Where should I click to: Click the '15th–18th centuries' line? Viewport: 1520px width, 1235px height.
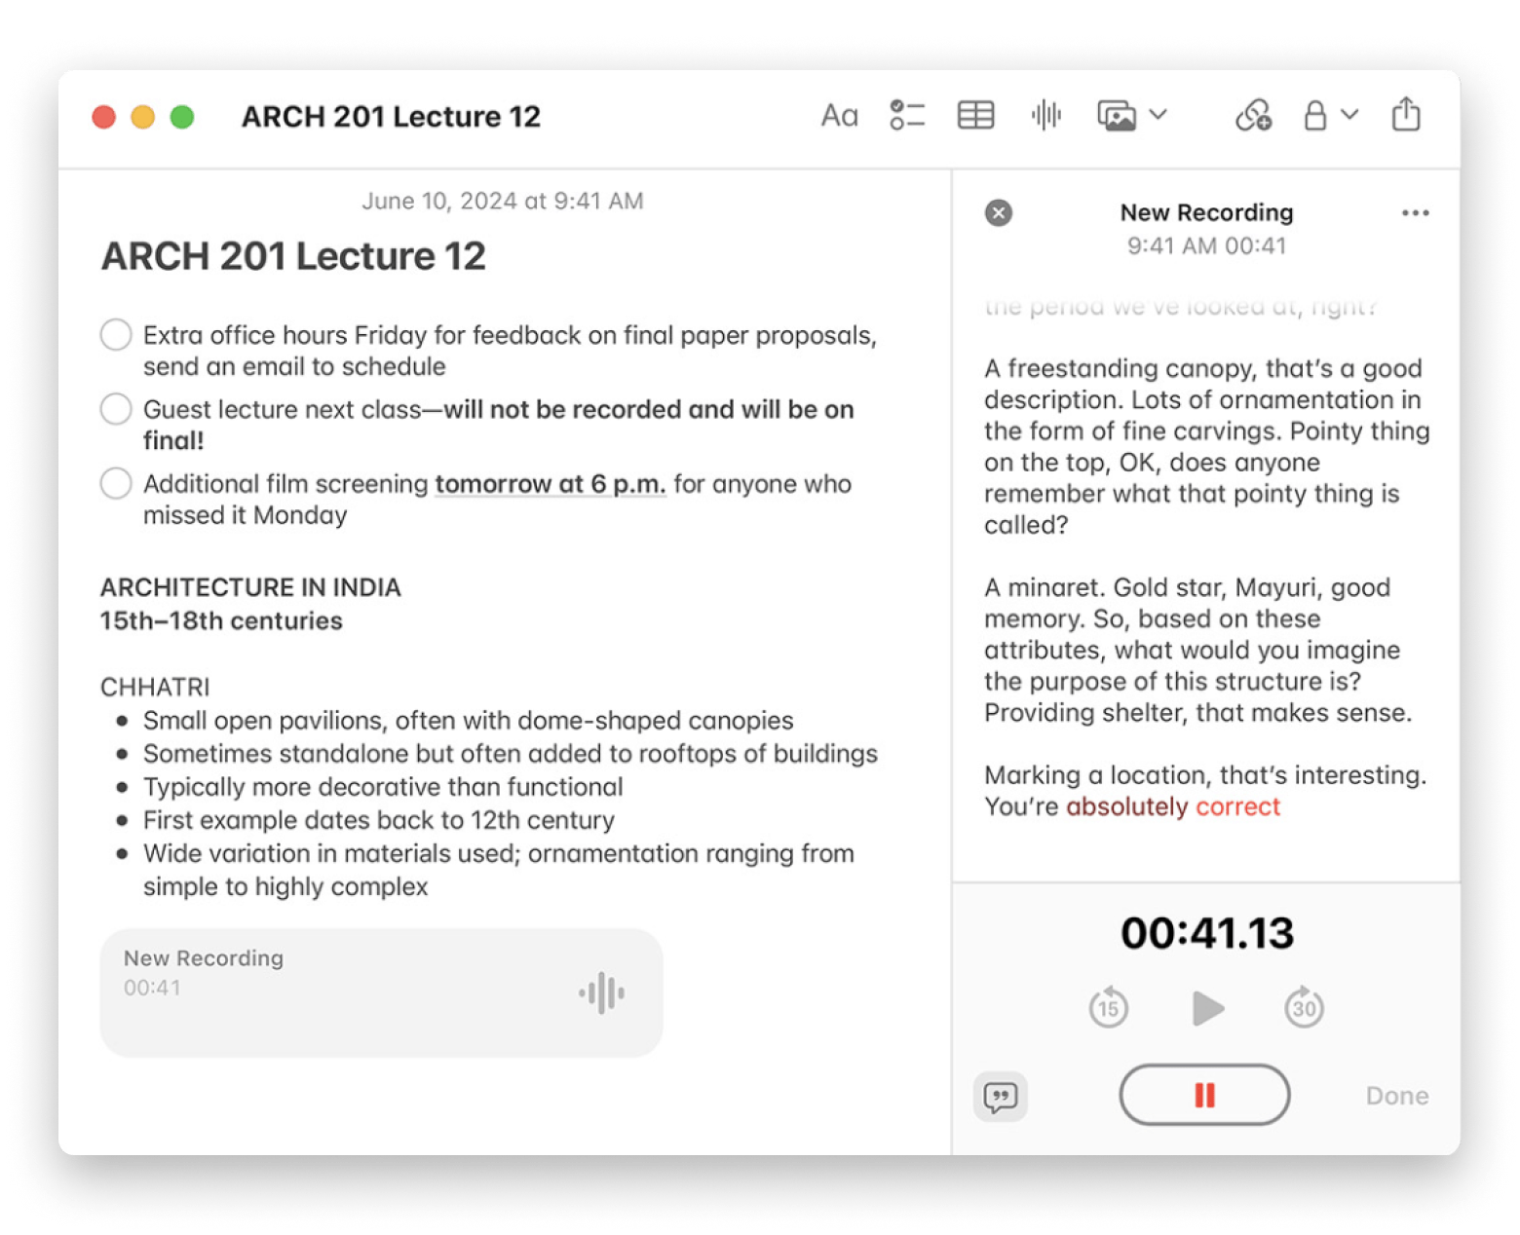(x=221, y=621)
